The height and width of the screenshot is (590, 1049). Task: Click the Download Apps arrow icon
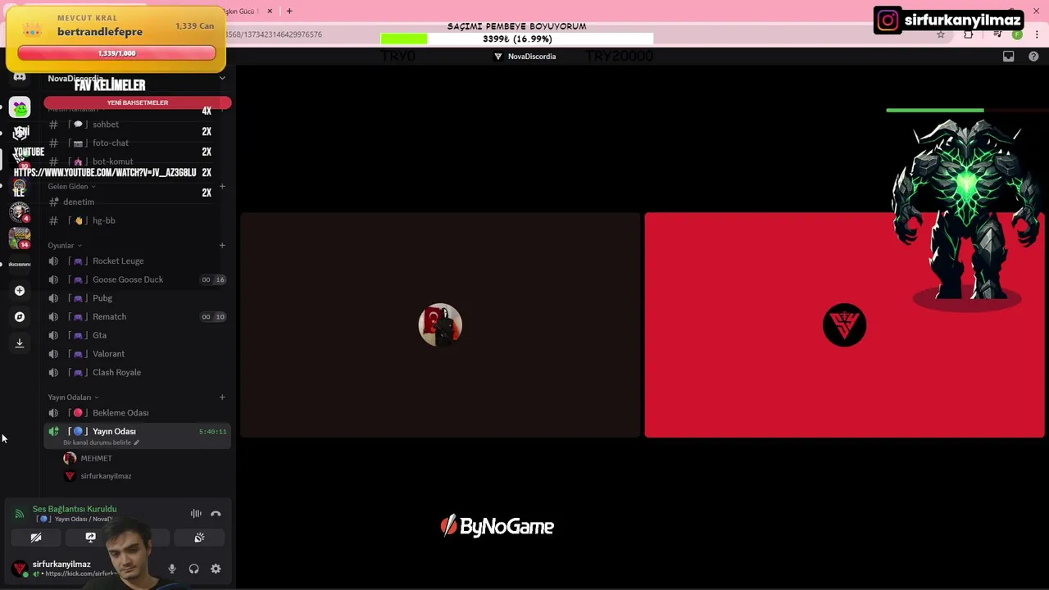(x=20, y=343)
